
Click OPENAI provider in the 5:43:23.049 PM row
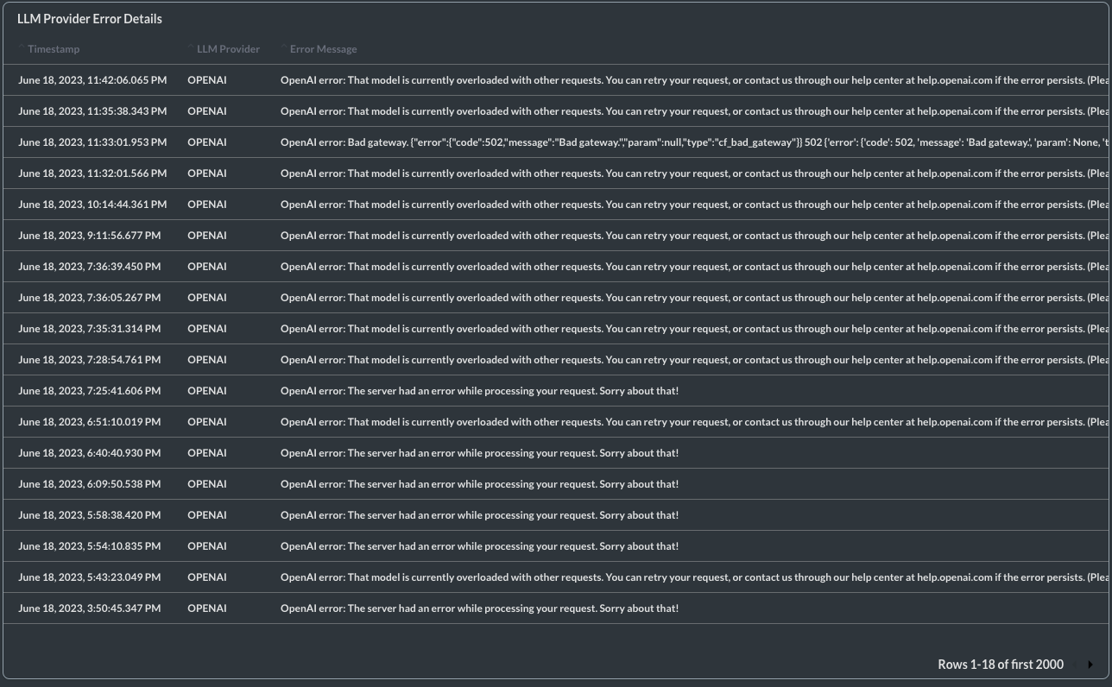click(207, 577)
